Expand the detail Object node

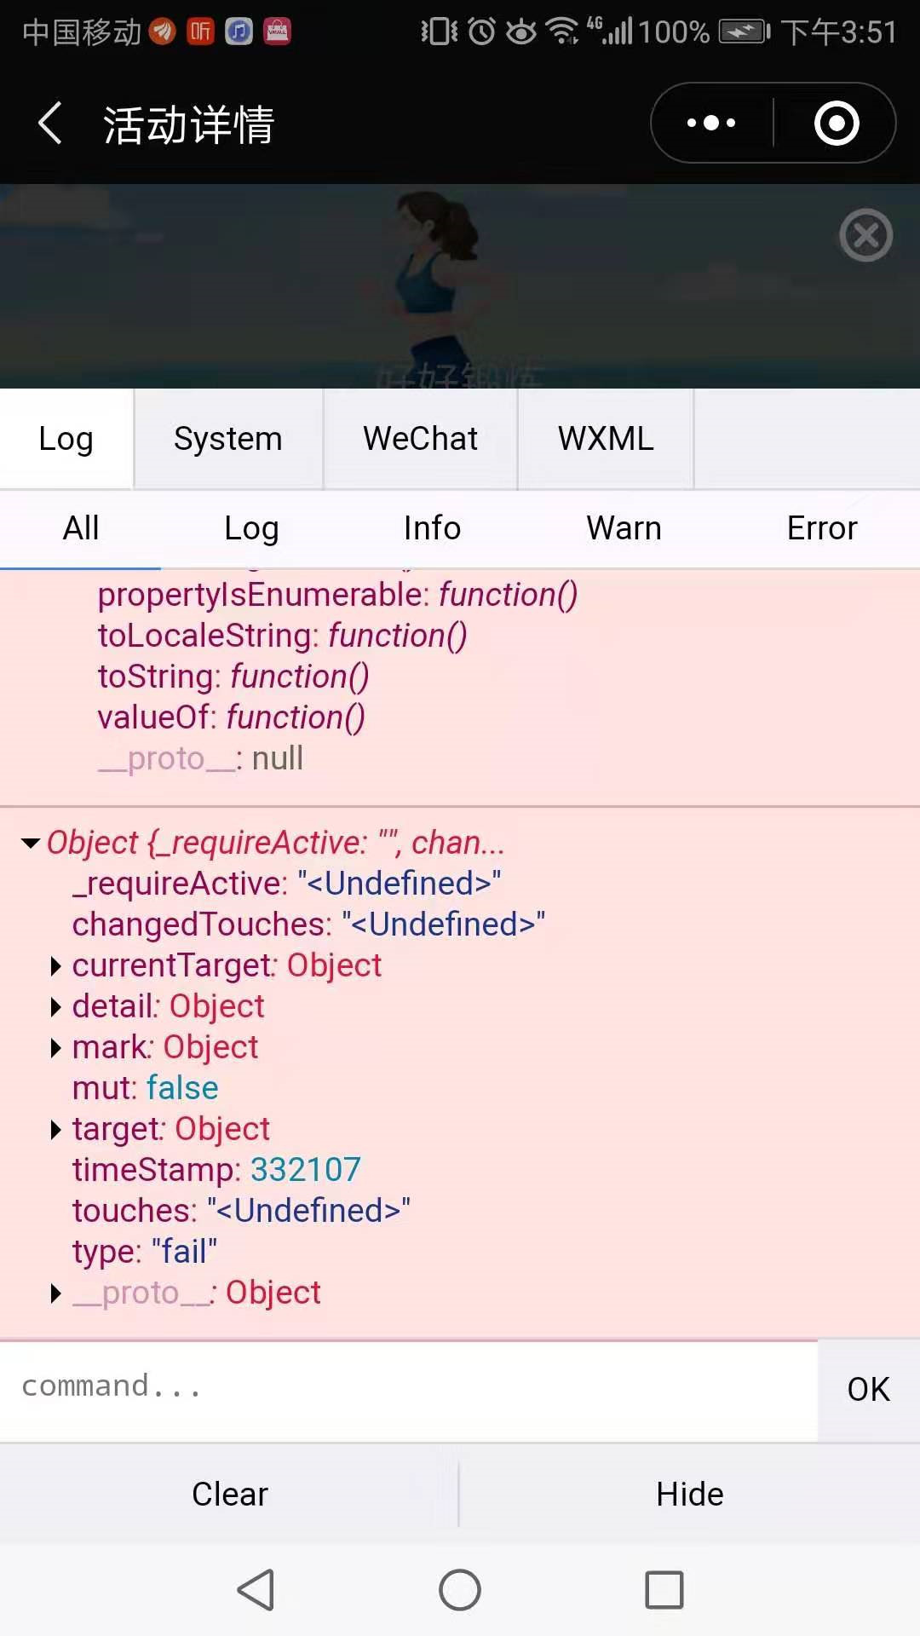56,1007
